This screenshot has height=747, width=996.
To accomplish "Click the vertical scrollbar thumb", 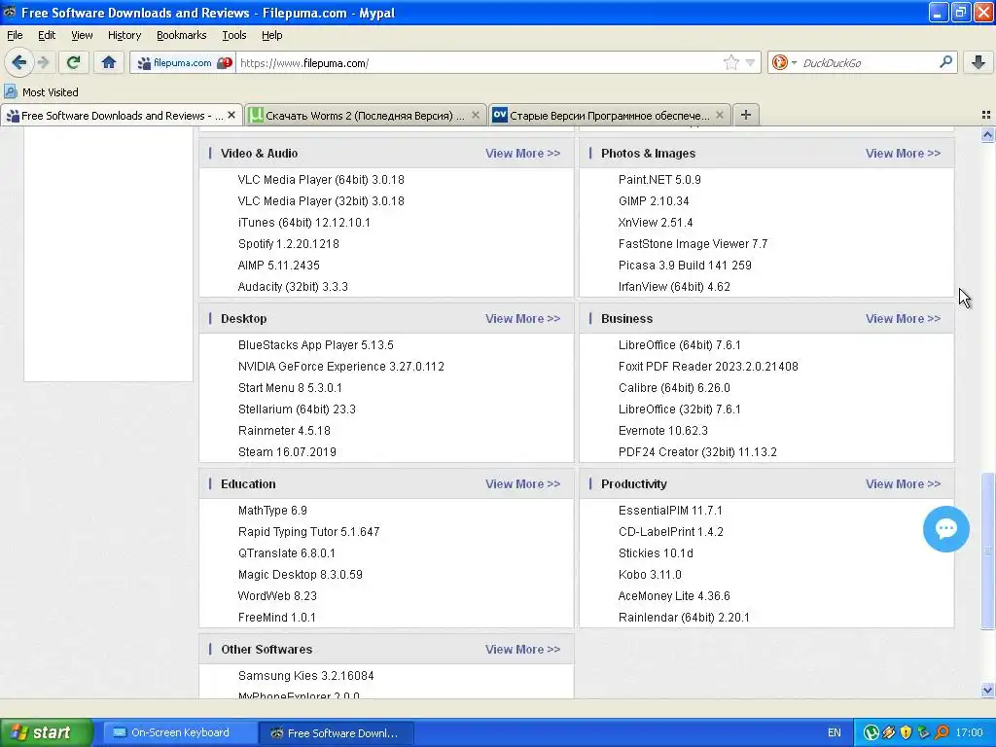I will 987,551.
